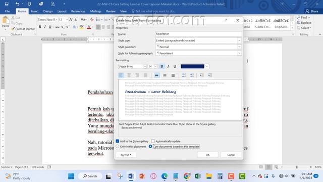Decrease paragraph spacing in dialog
The width and height of the screenshot is (323, 182).
coord(192,75)
